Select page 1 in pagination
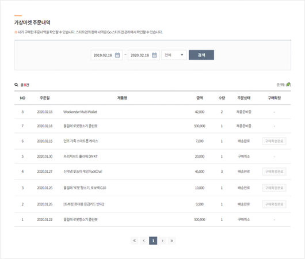 pos(153,241)
